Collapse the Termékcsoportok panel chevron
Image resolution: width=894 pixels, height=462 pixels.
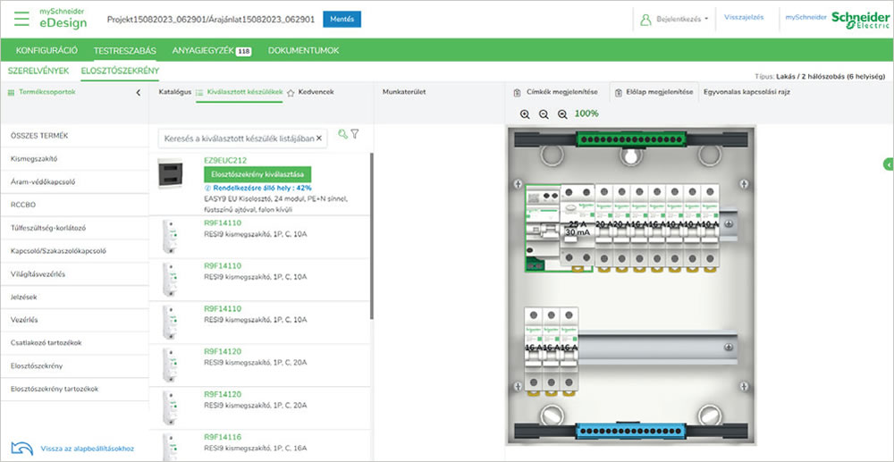(138, 92)
